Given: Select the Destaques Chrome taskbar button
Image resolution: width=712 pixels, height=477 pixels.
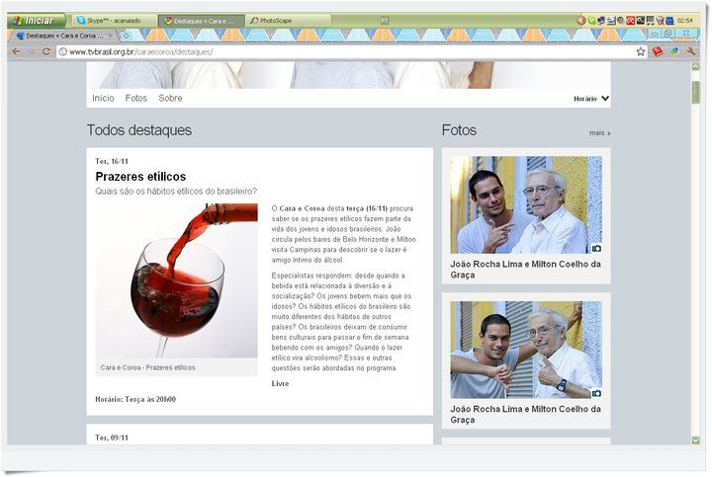Looking at the screenshot, I should click(x=201, y=21).
